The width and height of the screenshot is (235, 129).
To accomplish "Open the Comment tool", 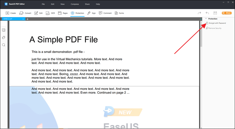I will click(x=105, y=13).
